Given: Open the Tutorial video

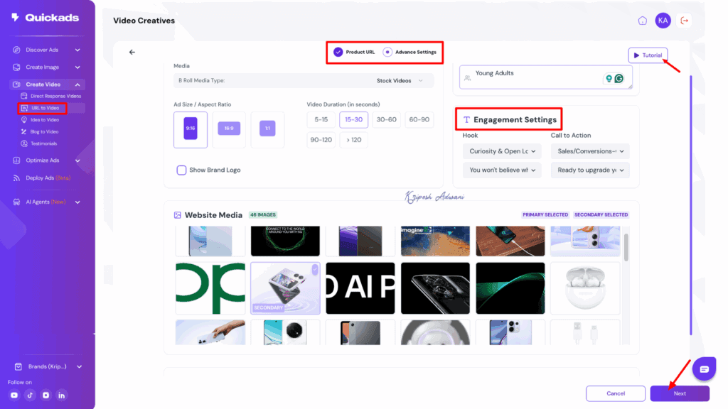Looking at the screenshot, I should (648, 55).
